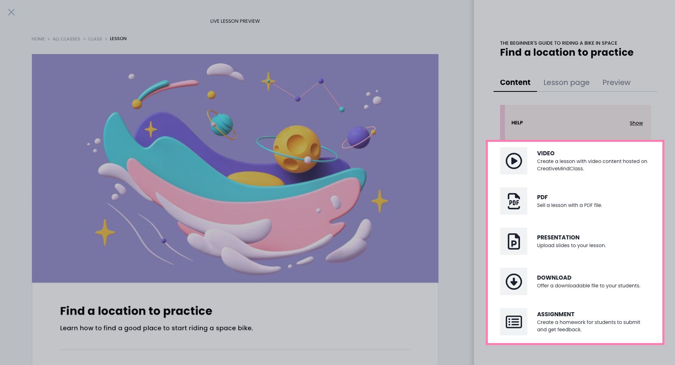
Task: Click the space illustration lesson image
Action: tap(235, 168)
